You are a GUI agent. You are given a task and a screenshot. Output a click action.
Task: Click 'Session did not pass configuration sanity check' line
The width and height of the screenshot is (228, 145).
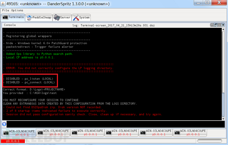coord(83,114)
